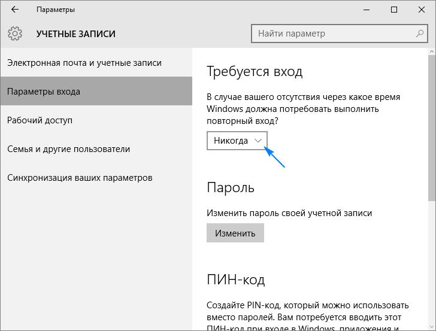Open Семья и другие пользователи
Viewport: 436px width, 331px height.
68,149
